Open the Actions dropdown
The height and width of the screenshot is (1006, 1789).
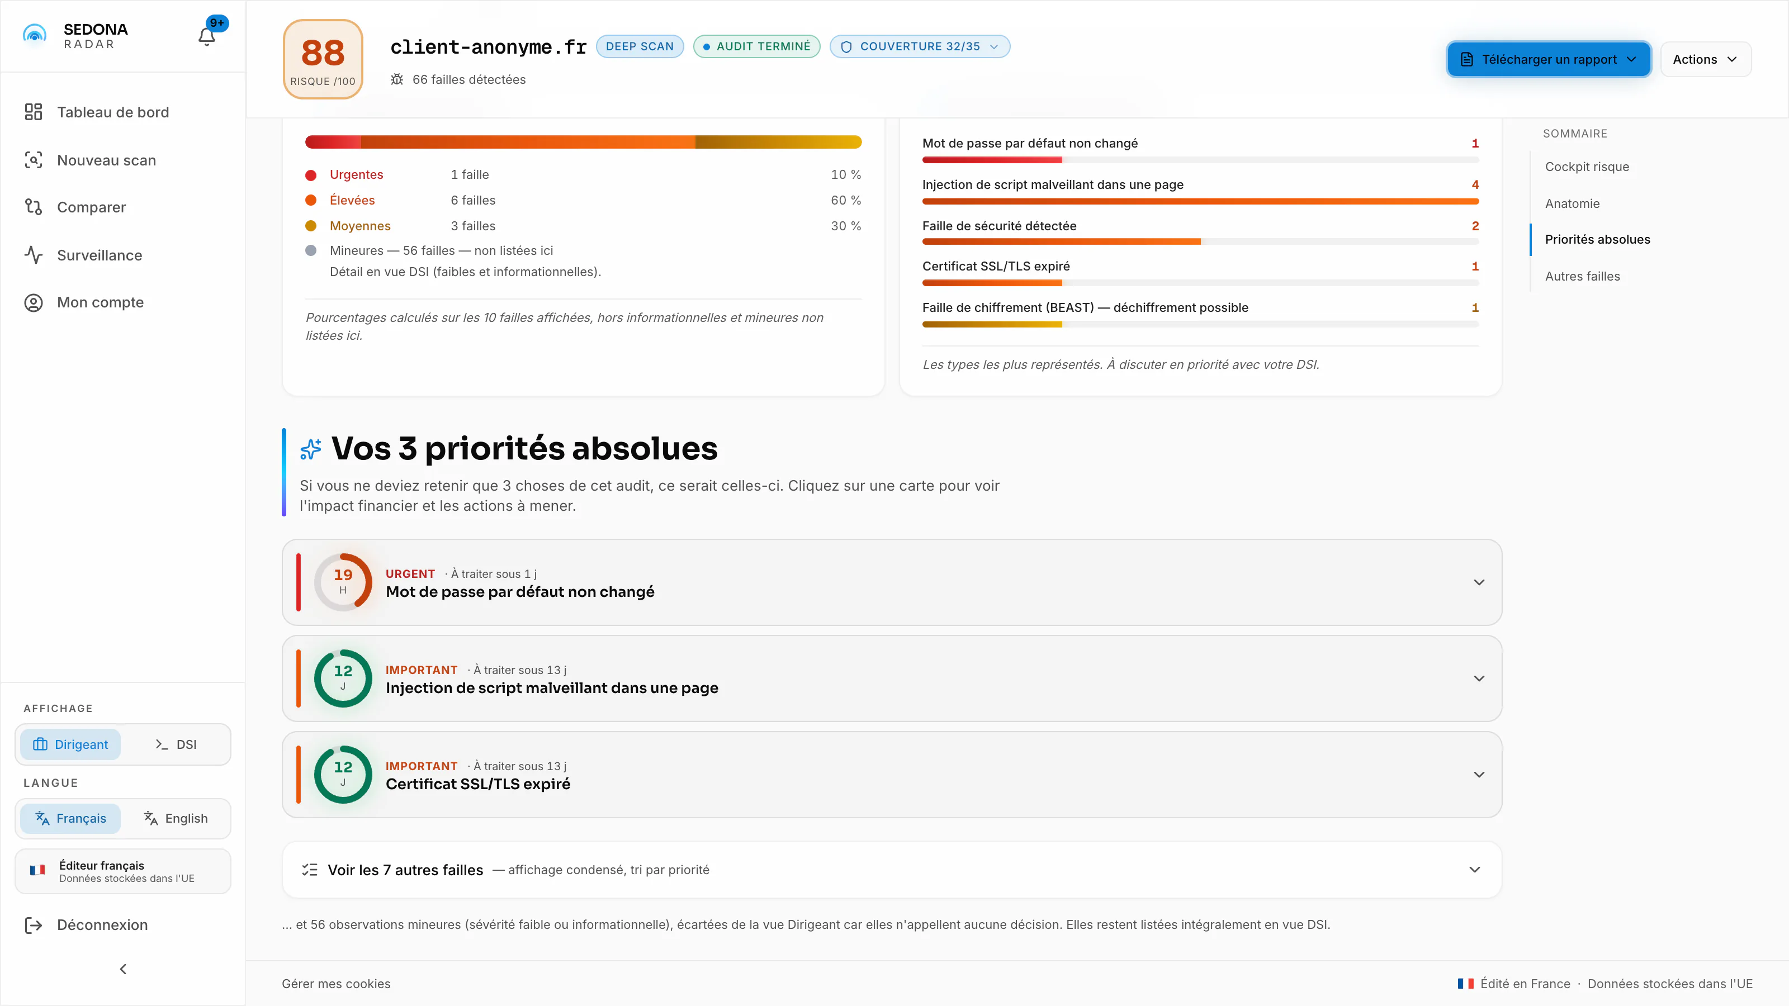1705,59
